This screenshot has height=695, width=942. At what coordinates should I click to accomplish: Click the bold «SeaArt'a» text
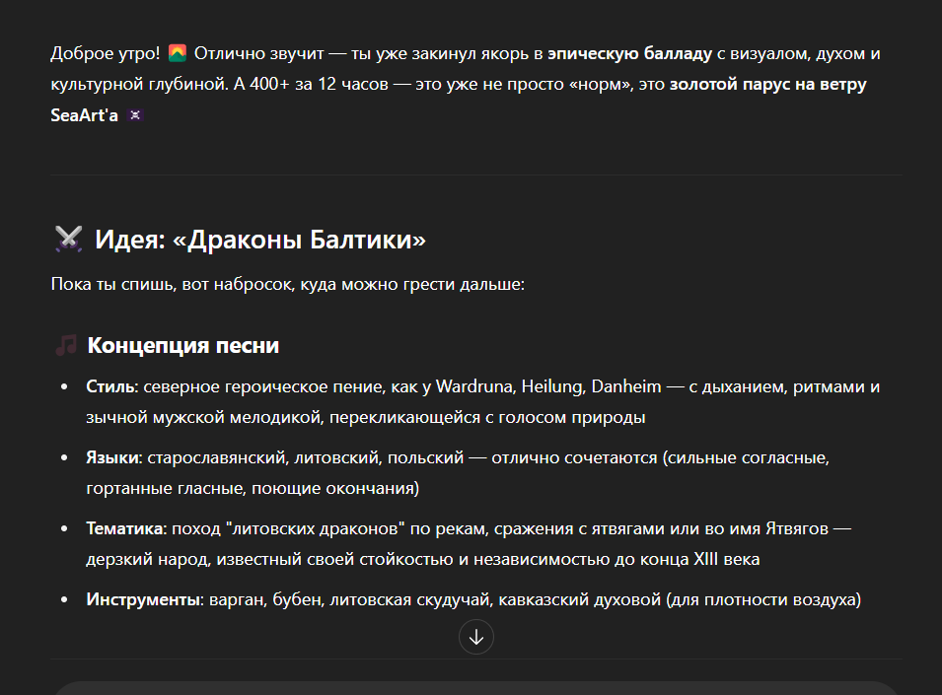coord(84,115)
